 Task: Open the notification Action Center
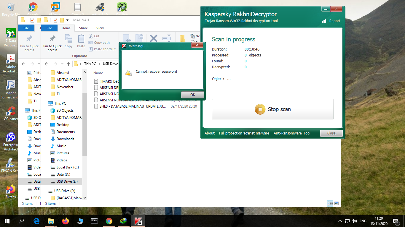[x=395, y=221]
